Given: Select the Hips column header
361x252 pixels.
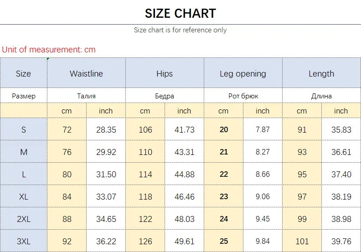Looking at the screenshot, I should click(165, 74).
